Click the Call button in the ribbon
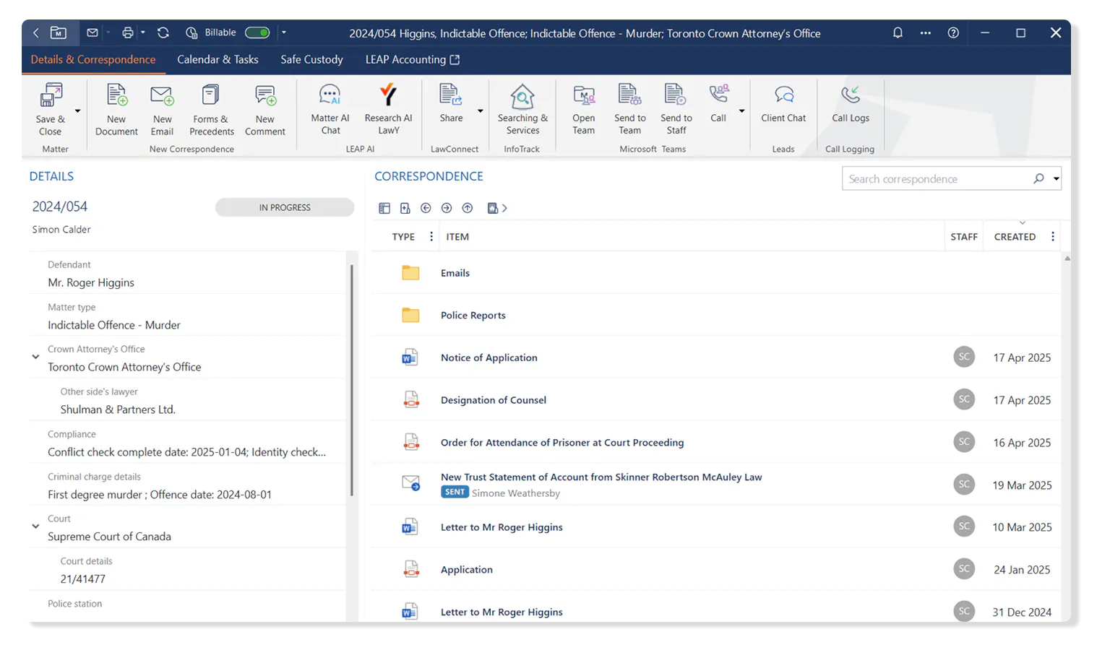1097x650 pixels. tap(718, 103)
